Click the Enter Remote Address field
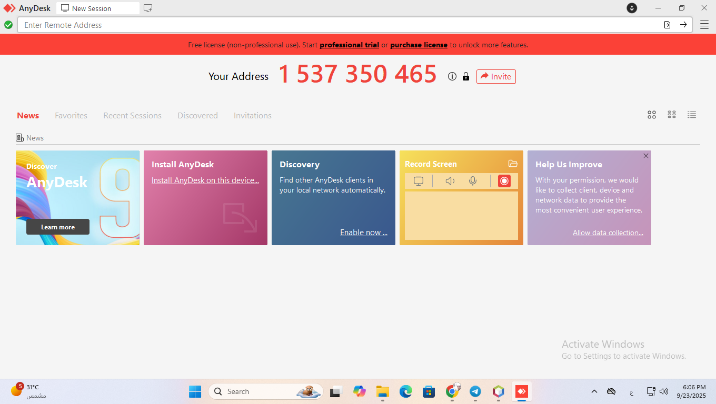716x404 pixels. tap(337, 25)
